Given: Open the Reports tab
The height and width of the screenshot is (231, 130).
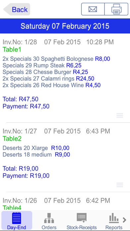Looking at the screenshot, I should (114, 220).
